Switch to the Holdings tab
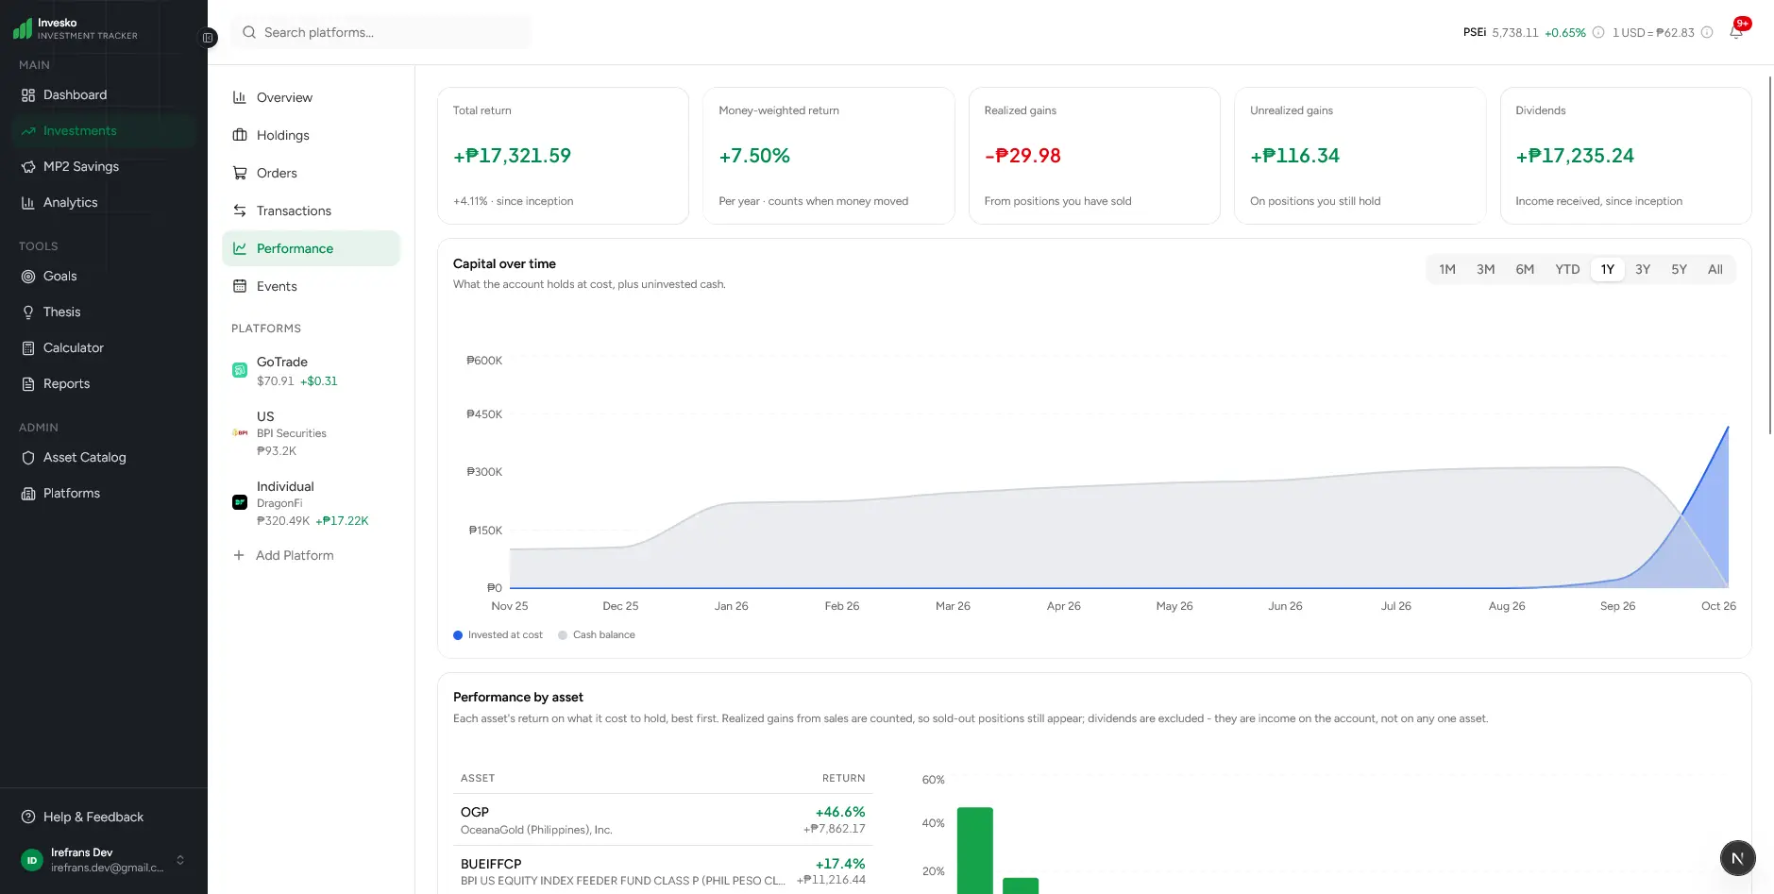This screenshot has width=1774, height=894. pyautogui.click(x=311, y=135)
